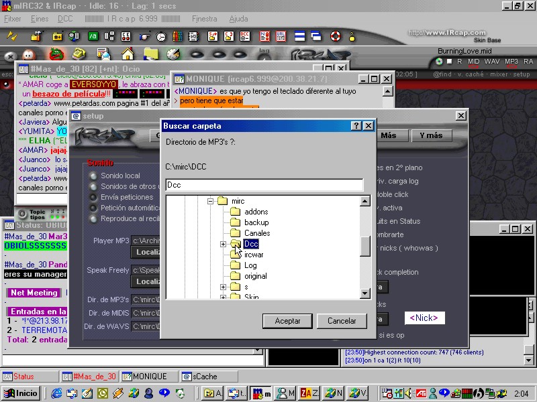Screen dimensions: 537x402
Task: Click the DCC send folder icon
Action: [x=212, y=36]
